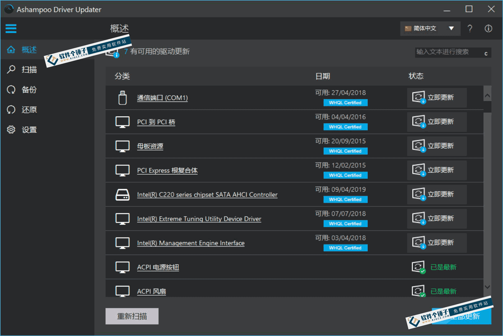
Task: Open the ACPI 风扇 link
Action: [x=151, y=292]
